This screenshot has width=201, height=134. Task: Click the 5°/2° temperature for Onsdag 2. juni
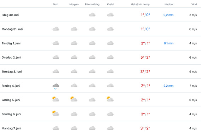point(145,57)
